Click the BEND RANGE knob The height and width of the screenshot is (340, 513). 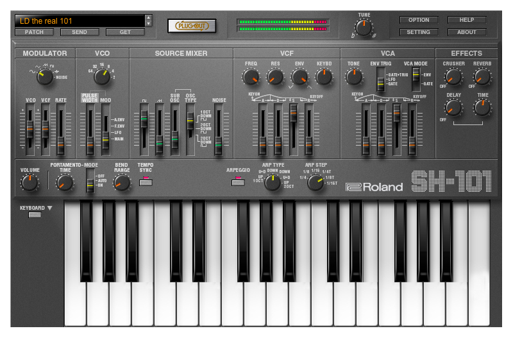tap(122, 183)
